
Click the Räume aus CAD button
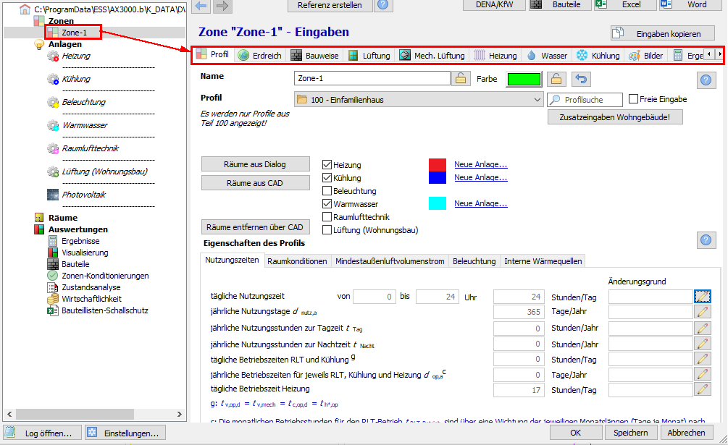[x=255, y=183]
